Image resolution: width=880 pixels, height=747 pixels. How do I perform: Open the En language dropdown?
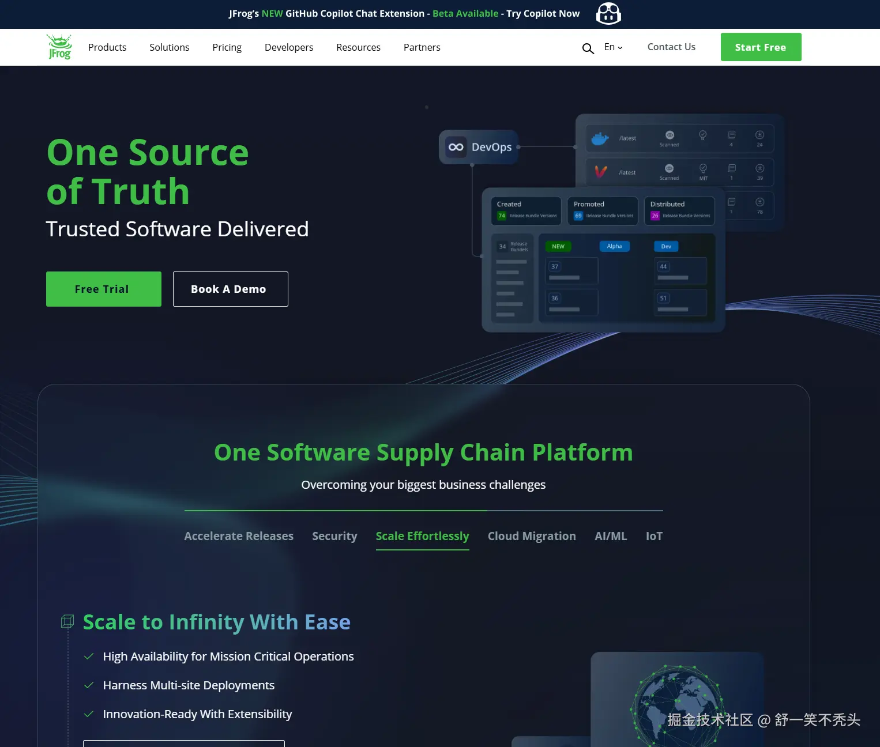[613, 47]
